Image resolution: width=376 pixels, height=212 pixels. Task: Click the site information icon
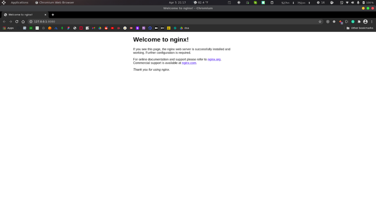coord(31,22)
